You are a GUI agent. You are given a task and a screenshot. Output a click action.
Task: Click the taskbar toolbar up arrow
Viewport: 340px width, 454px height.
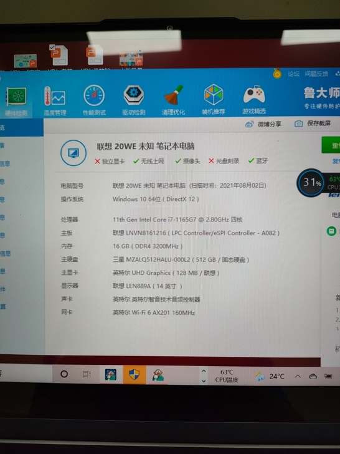click(204, 371)
